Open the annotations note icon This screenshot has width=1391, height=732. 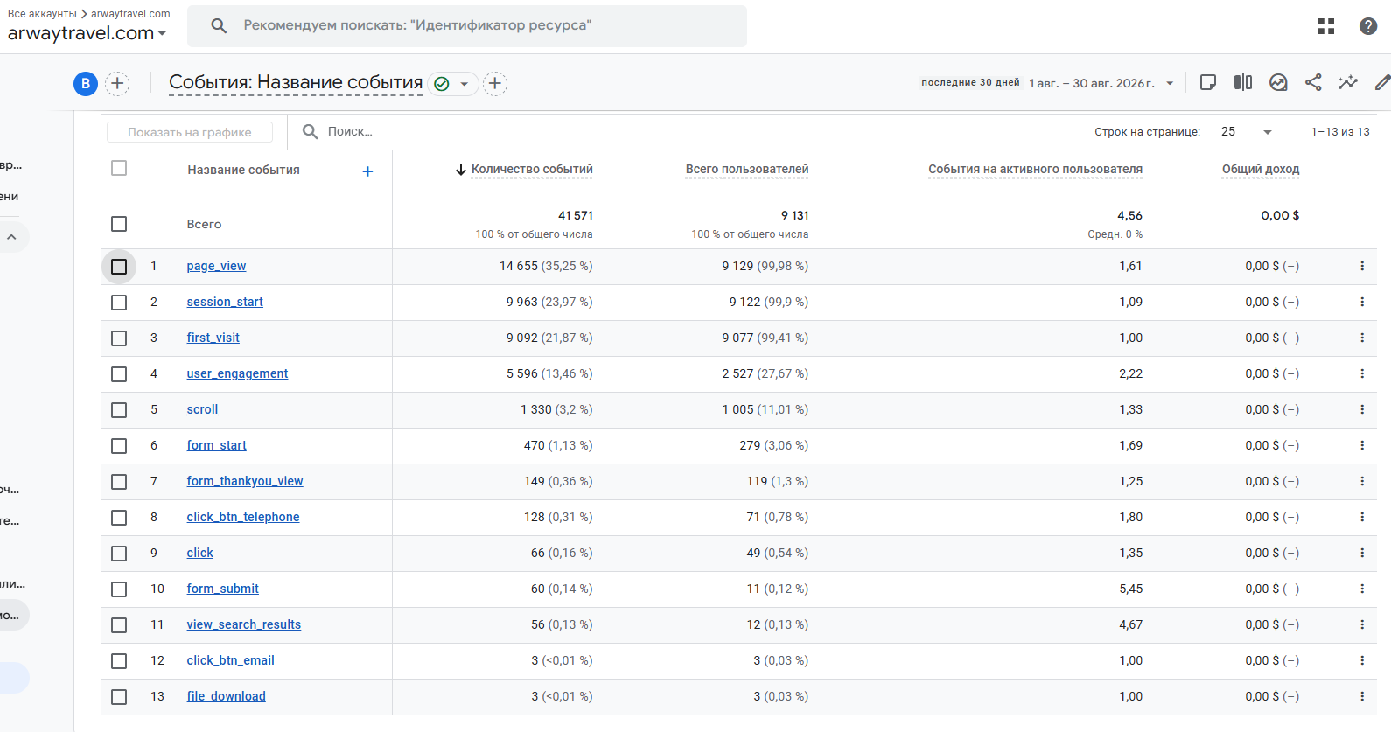point(1208,82)
